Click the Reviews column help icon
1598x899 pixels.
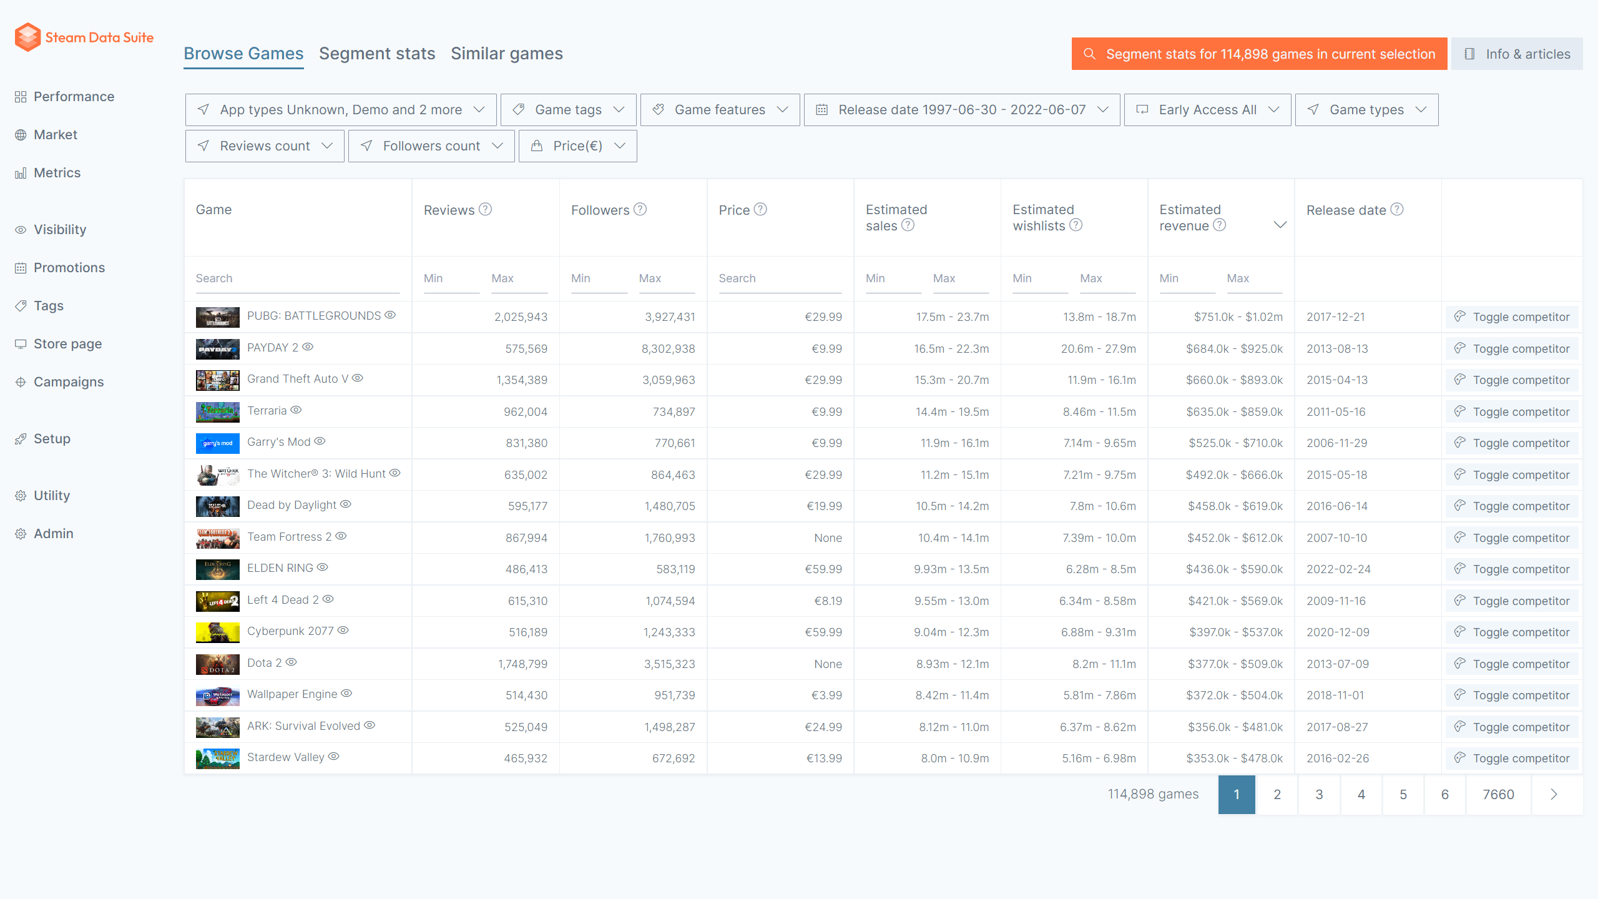[x=485, y=209]
